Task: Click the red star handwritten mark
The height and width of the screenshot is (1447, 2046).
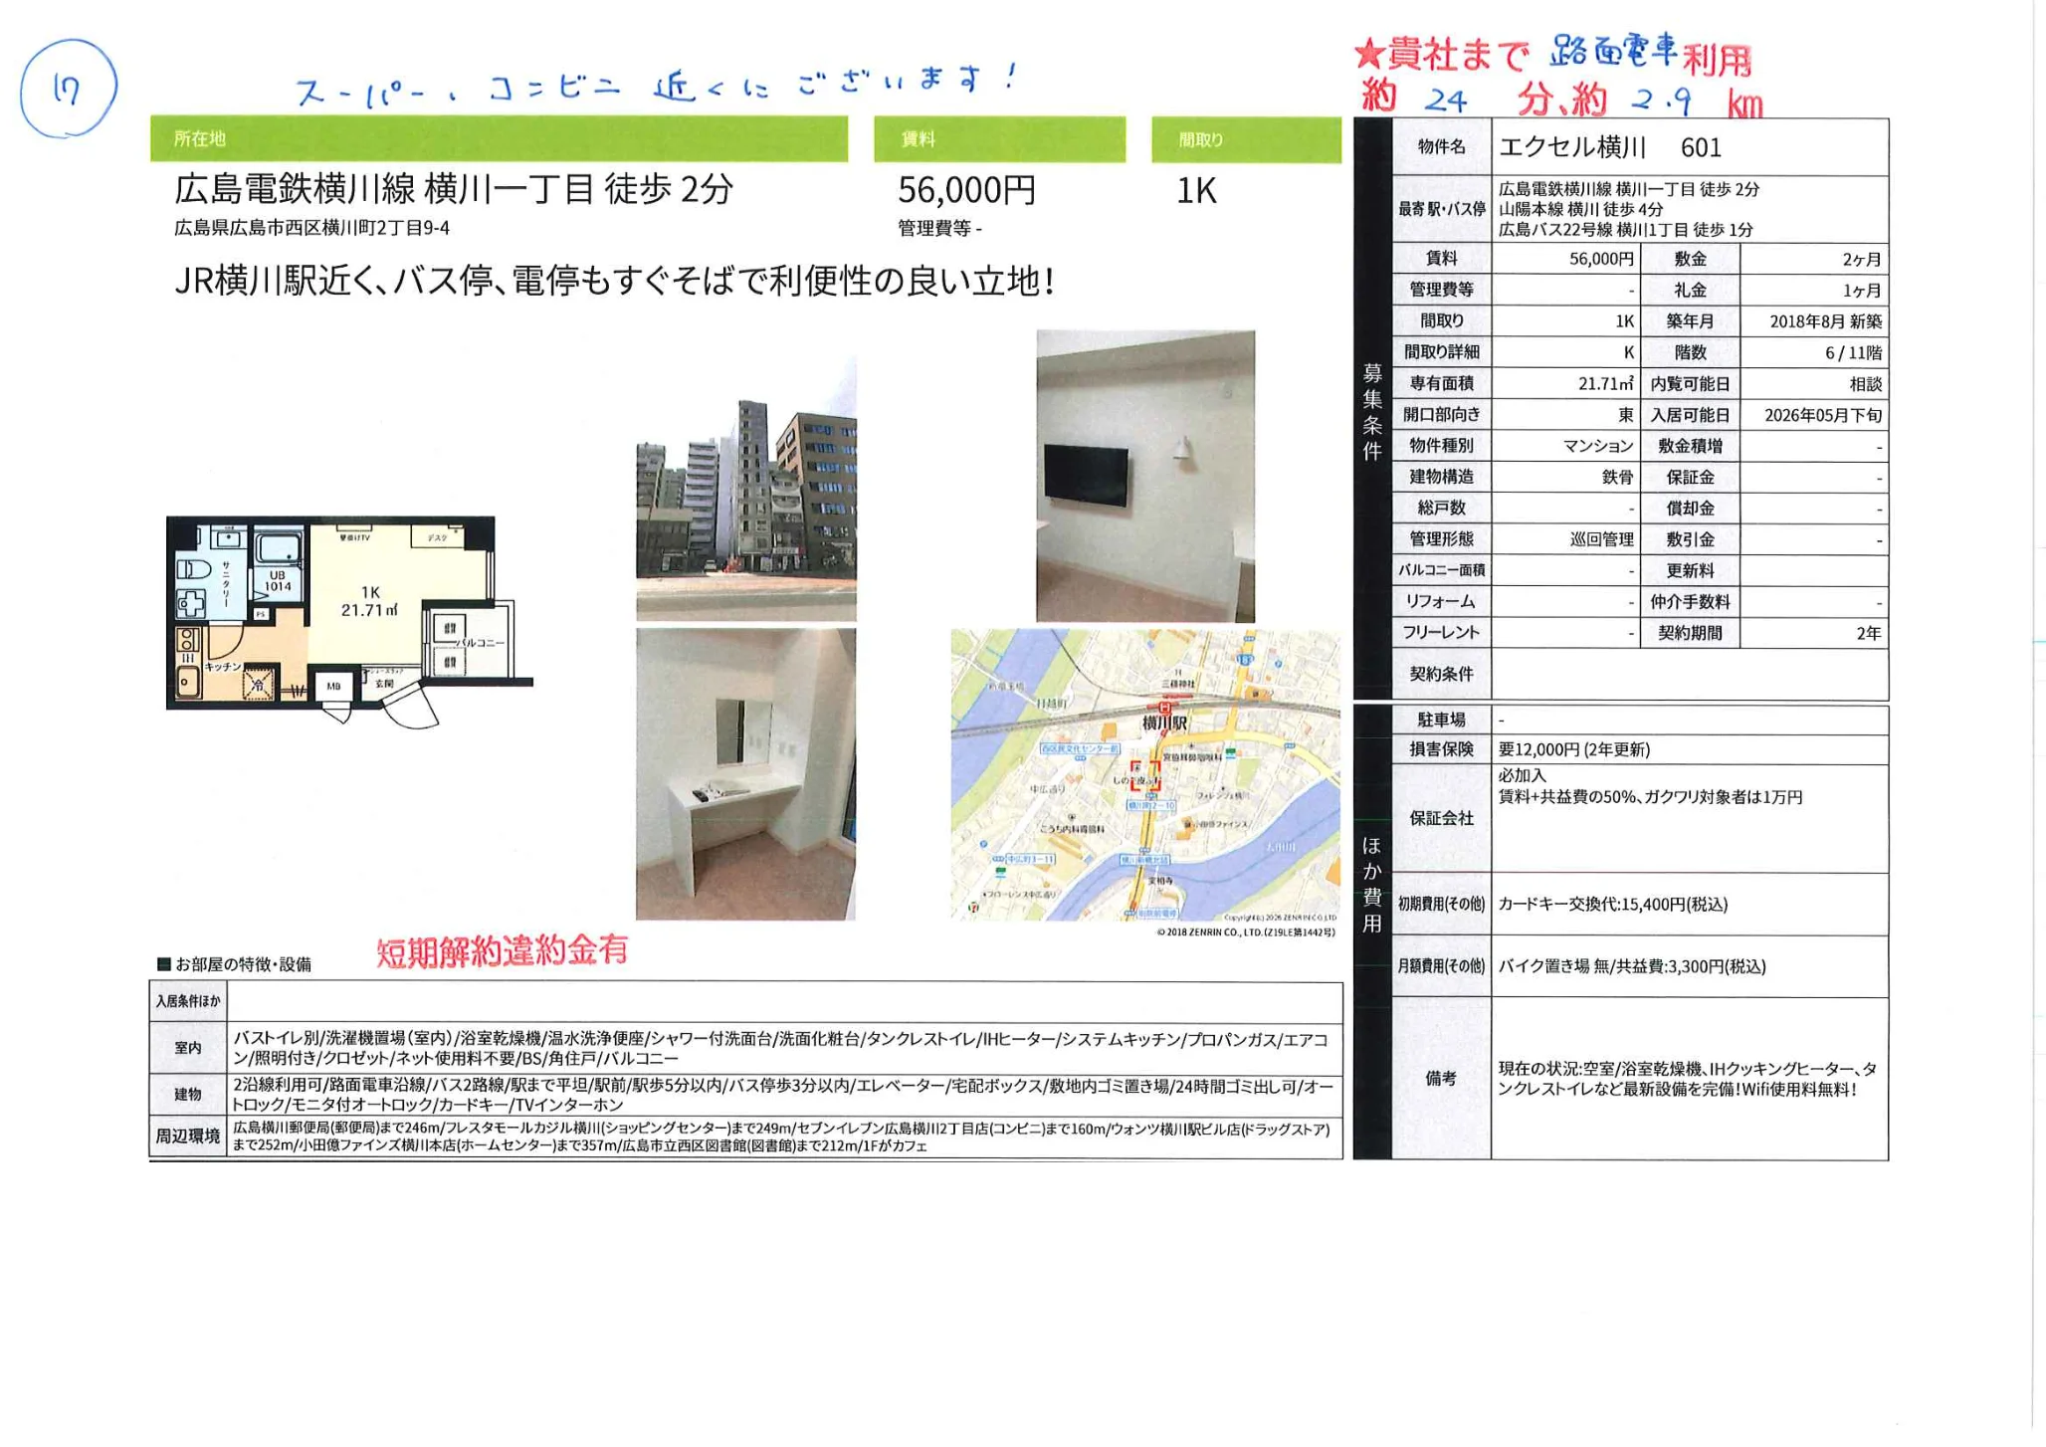Action: click(x=1369, y=55)
